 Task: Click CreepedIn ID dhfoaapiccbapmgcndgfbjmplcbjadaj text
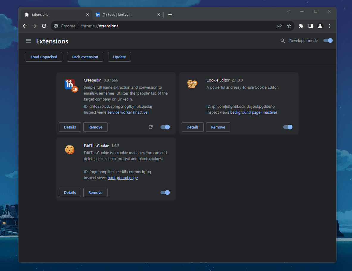(118, 106)
